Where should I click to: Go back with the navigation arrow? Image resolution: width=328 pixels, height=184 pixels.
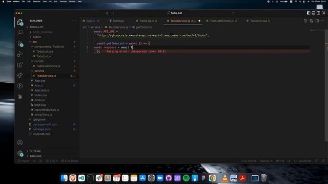(108, 13)
